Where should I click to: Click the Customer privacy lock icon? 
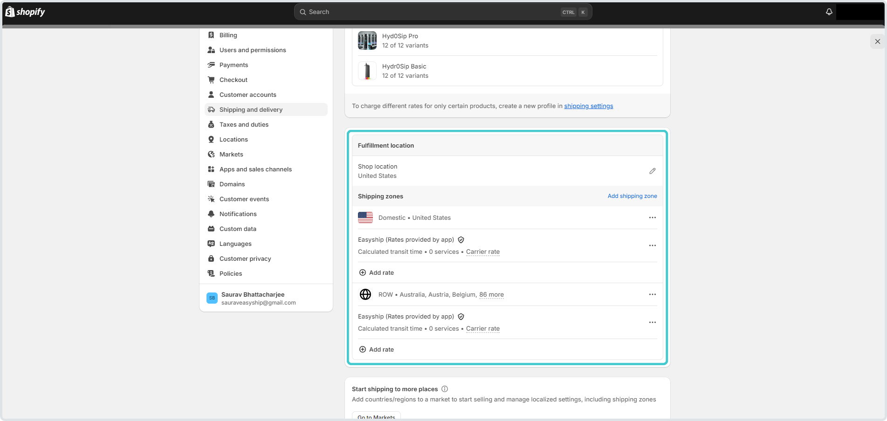pyautogui.click(x=211, y=258)
